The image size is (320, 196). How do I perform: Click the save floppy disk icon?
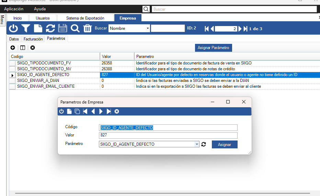click(62, 28)
